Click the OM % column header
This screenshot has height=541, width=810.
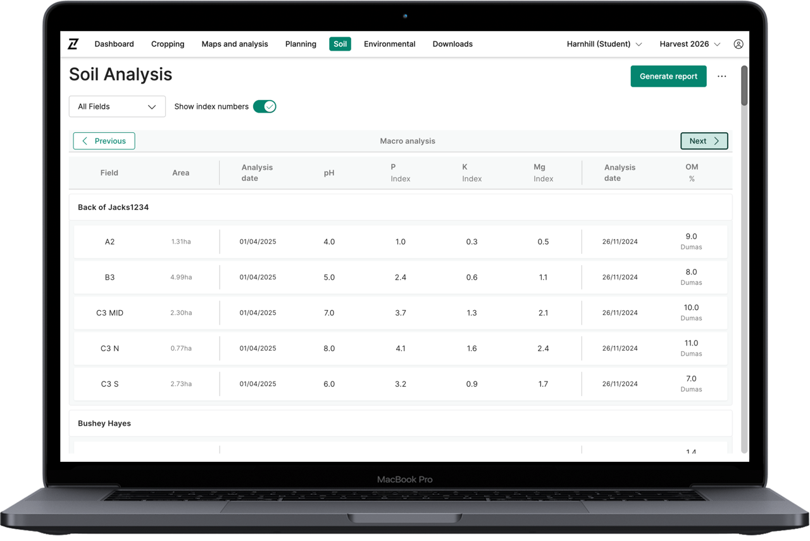coord(692,173)
